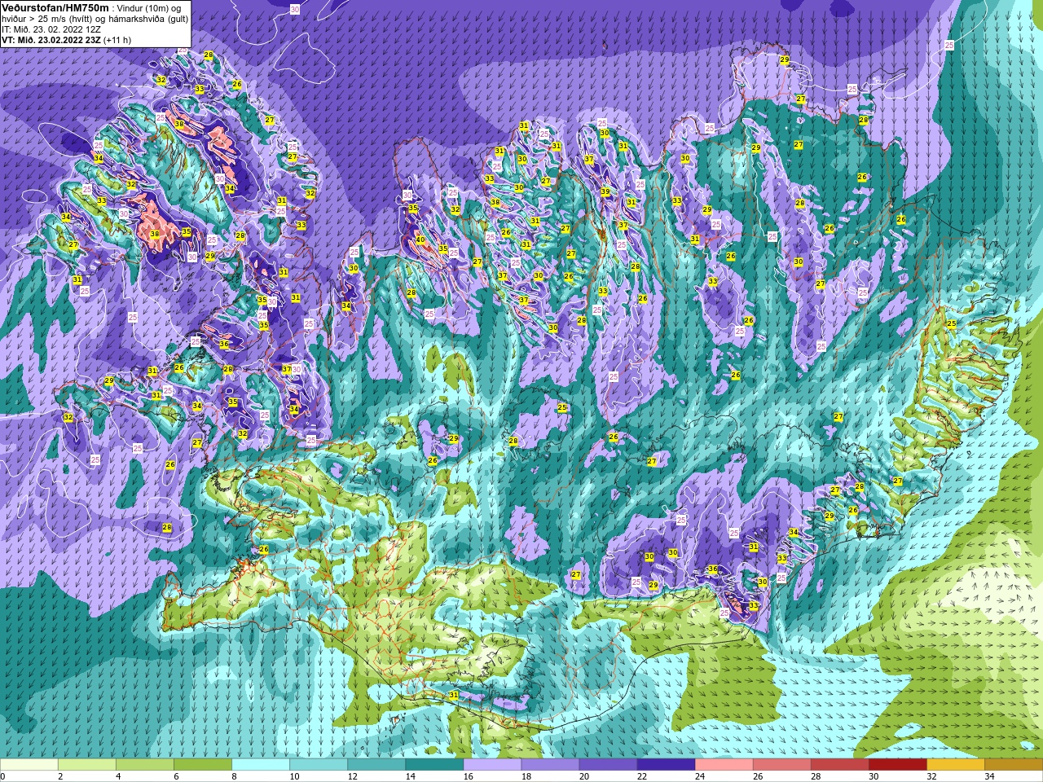Click the olive green 6–8 m/s legend swatch
Screen dimensions: 1043x782
(203, 765)
